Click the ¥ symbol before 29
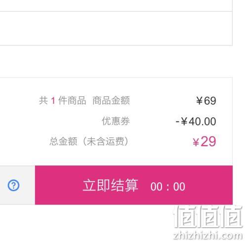Screen dimensions: 247x244 click(x=196, y=142)
